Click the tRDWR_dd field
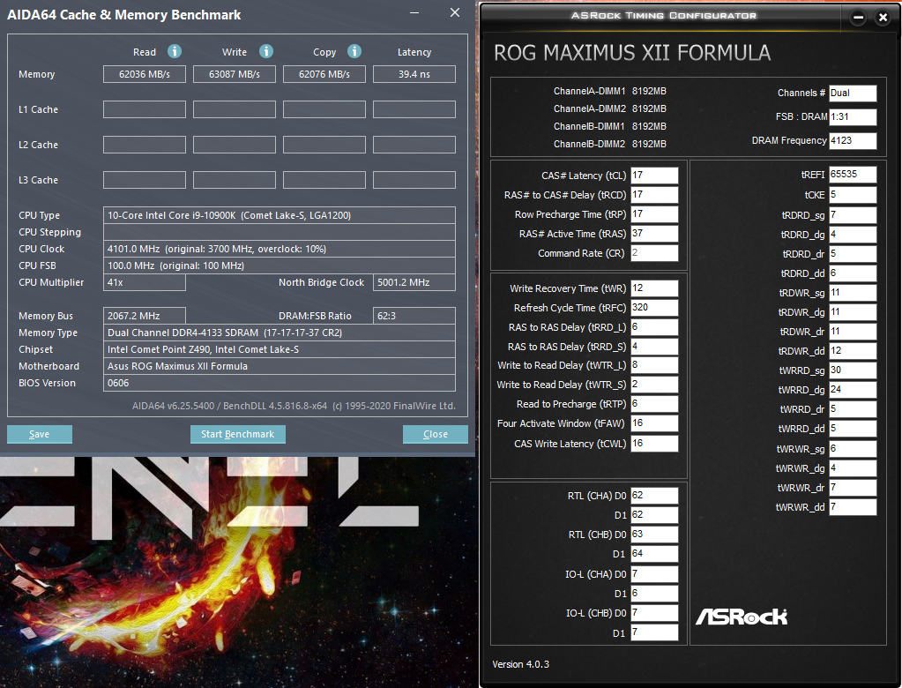This screenshot has width=902, height=688. 853,351
